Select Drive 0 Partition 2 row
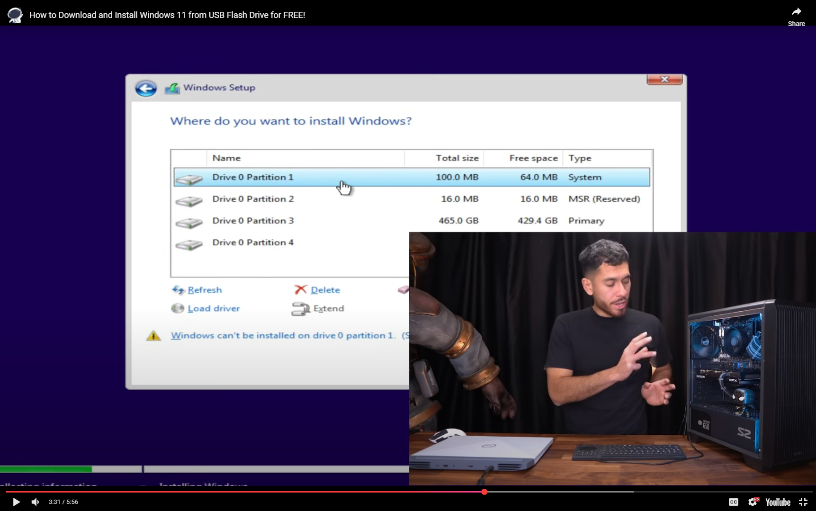This screenshot has height=511, width=816. point(412,199)
